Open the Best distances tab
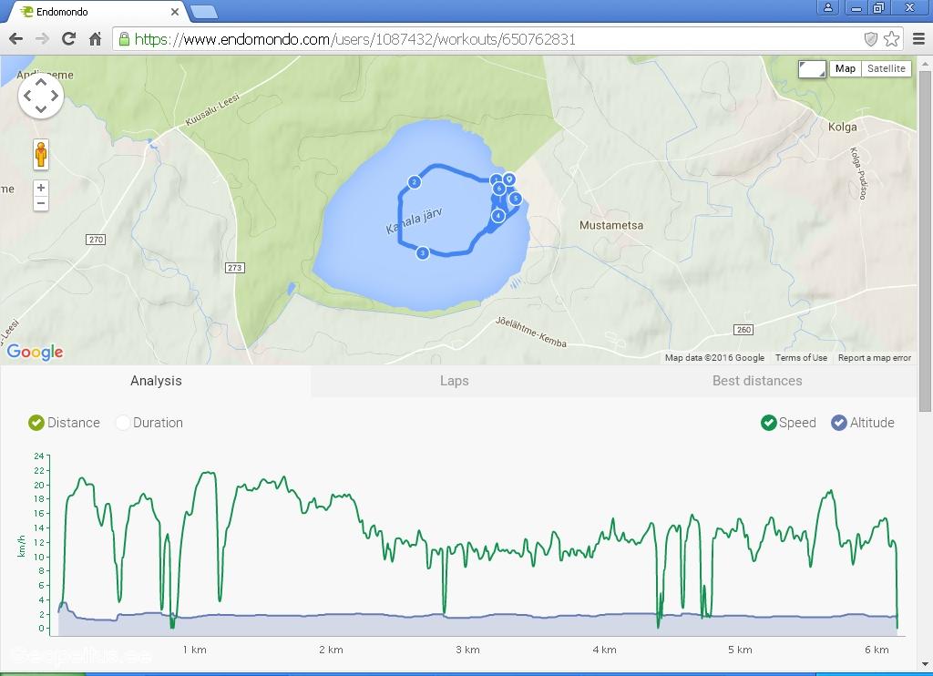Screen dimensions: 933x676 coord(757,381)
